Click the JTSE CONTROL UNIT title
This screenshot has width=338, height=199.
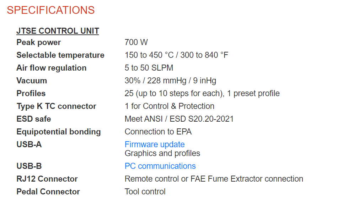pos(58,31)
